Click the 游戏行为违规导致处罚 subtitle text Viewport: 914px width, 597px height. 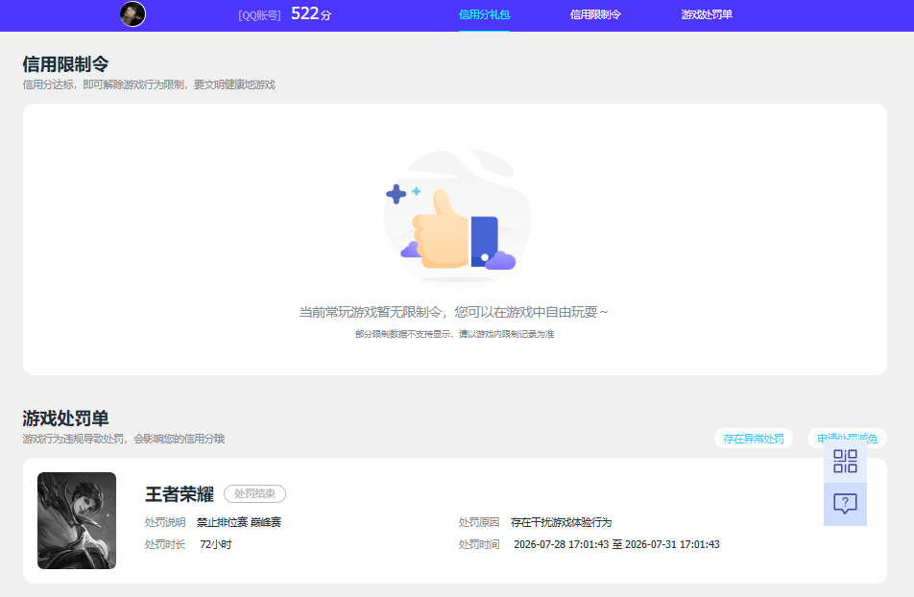[124, 439]
